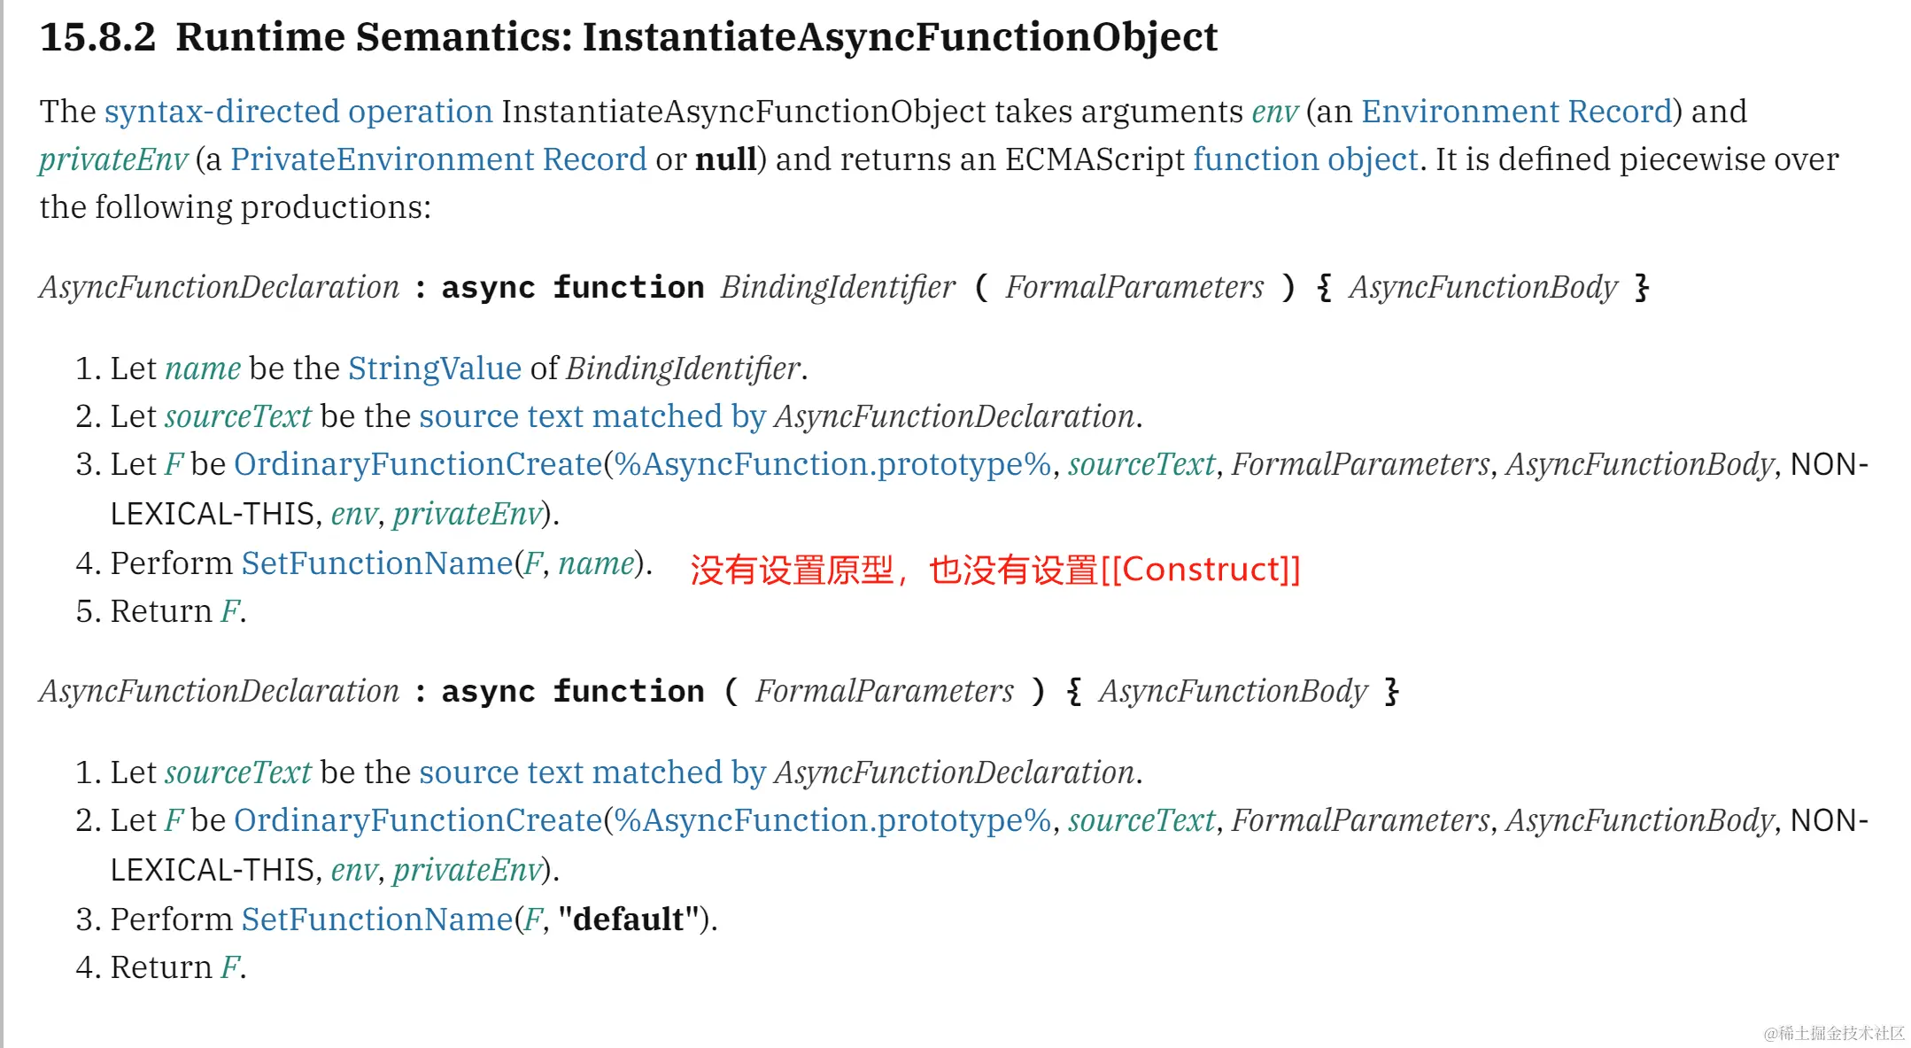1911x1048 pixels.
Task: Click the function object link
Action: (x=1305, y=159)
